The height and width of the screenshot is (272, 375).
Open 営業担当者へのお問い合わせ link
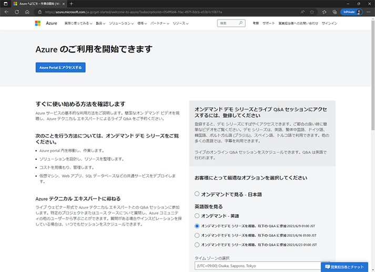tap(298, 23)
